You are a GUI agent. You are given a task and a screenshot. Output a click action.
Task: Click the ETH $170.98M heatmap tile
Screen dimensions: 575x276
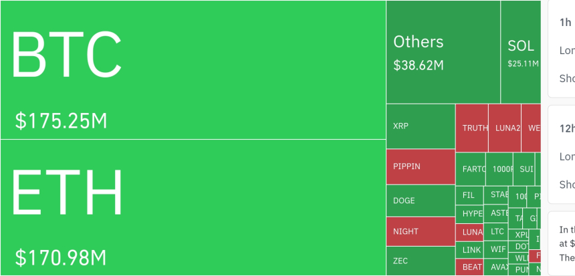(193, 207)
